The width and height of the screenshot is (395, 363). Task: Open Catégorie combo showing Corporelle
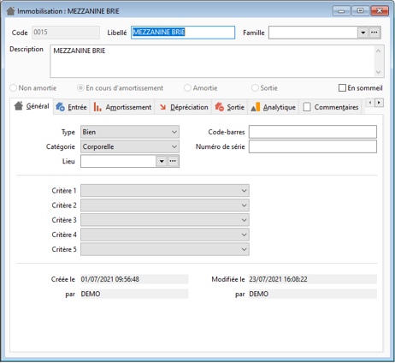tap(130, 146)
